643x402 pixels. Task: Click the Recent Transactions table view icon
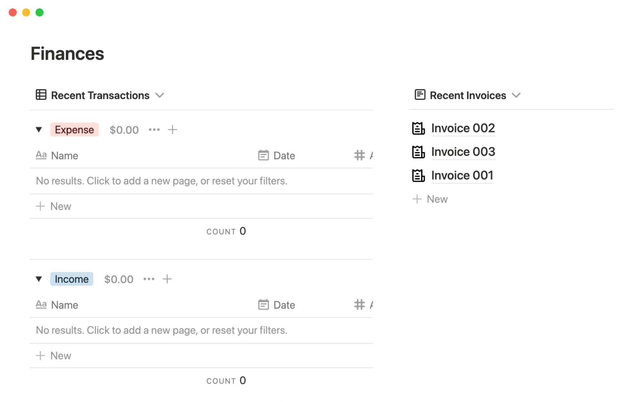click(x=41, y=95)
